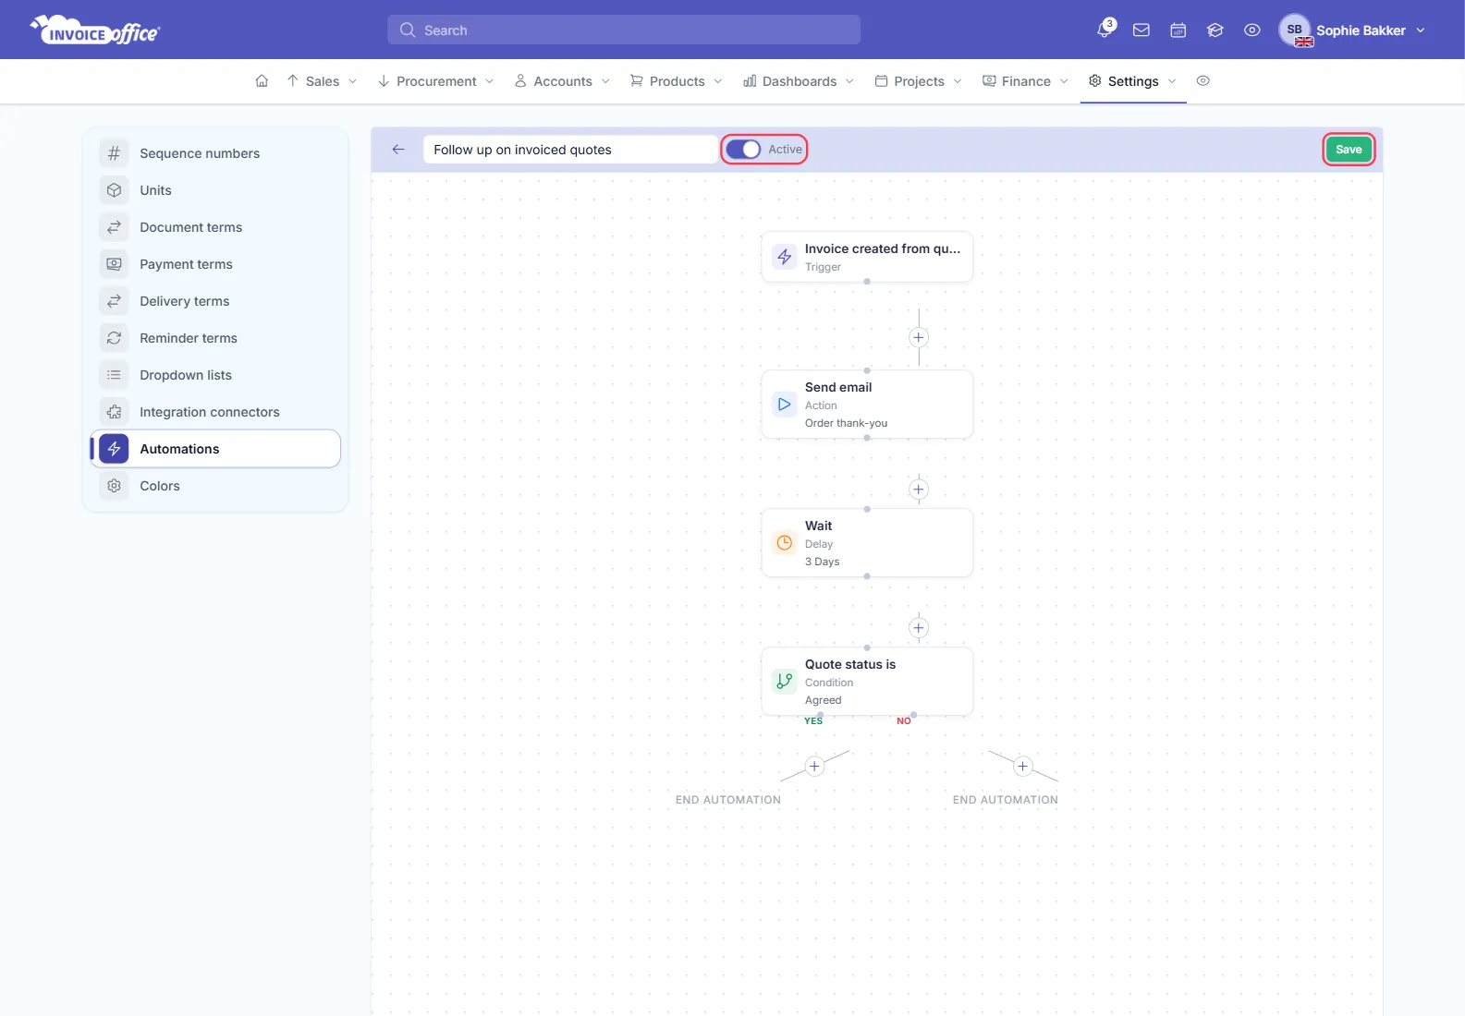The image size is (1465, 1016).
Task: Open Payment terms settings
Action: click(215, 264)
